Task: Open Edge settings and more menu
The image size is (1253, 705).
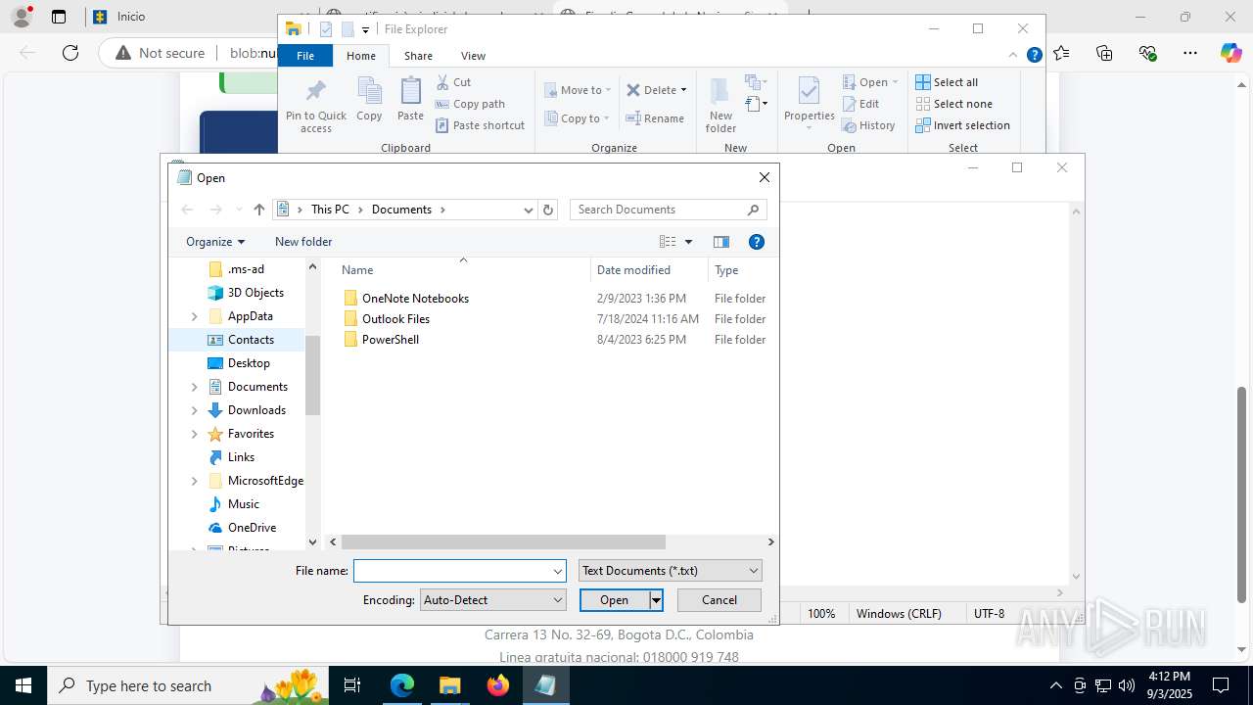Action: pos(1189,53)
